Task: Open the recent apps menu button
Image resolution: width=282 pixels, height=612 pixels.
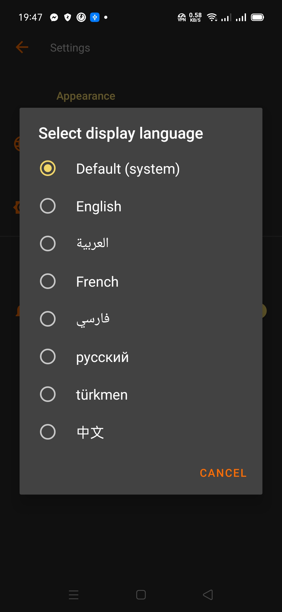Action: pyautogui.click(x=74, y=595)
